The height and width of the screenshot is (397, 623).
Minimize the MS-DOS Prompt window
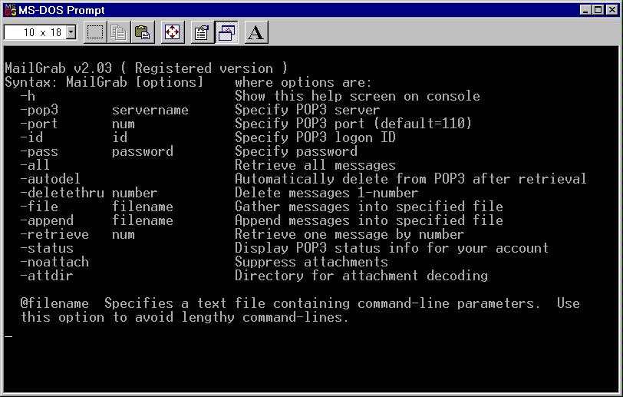coord(585,10)
